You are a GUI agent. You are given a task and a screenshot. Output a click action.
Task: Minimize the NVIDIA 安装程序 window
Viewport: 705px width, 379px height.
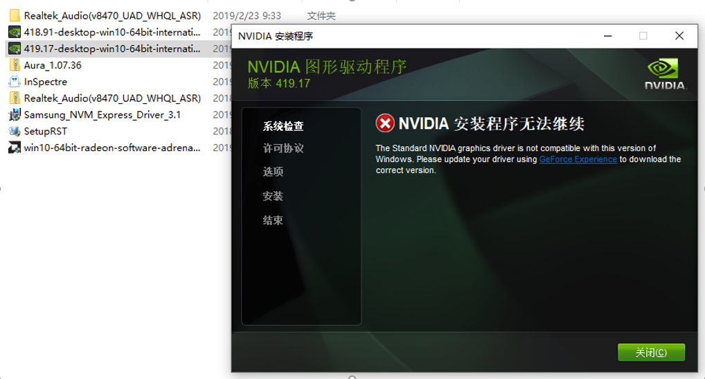608,36
